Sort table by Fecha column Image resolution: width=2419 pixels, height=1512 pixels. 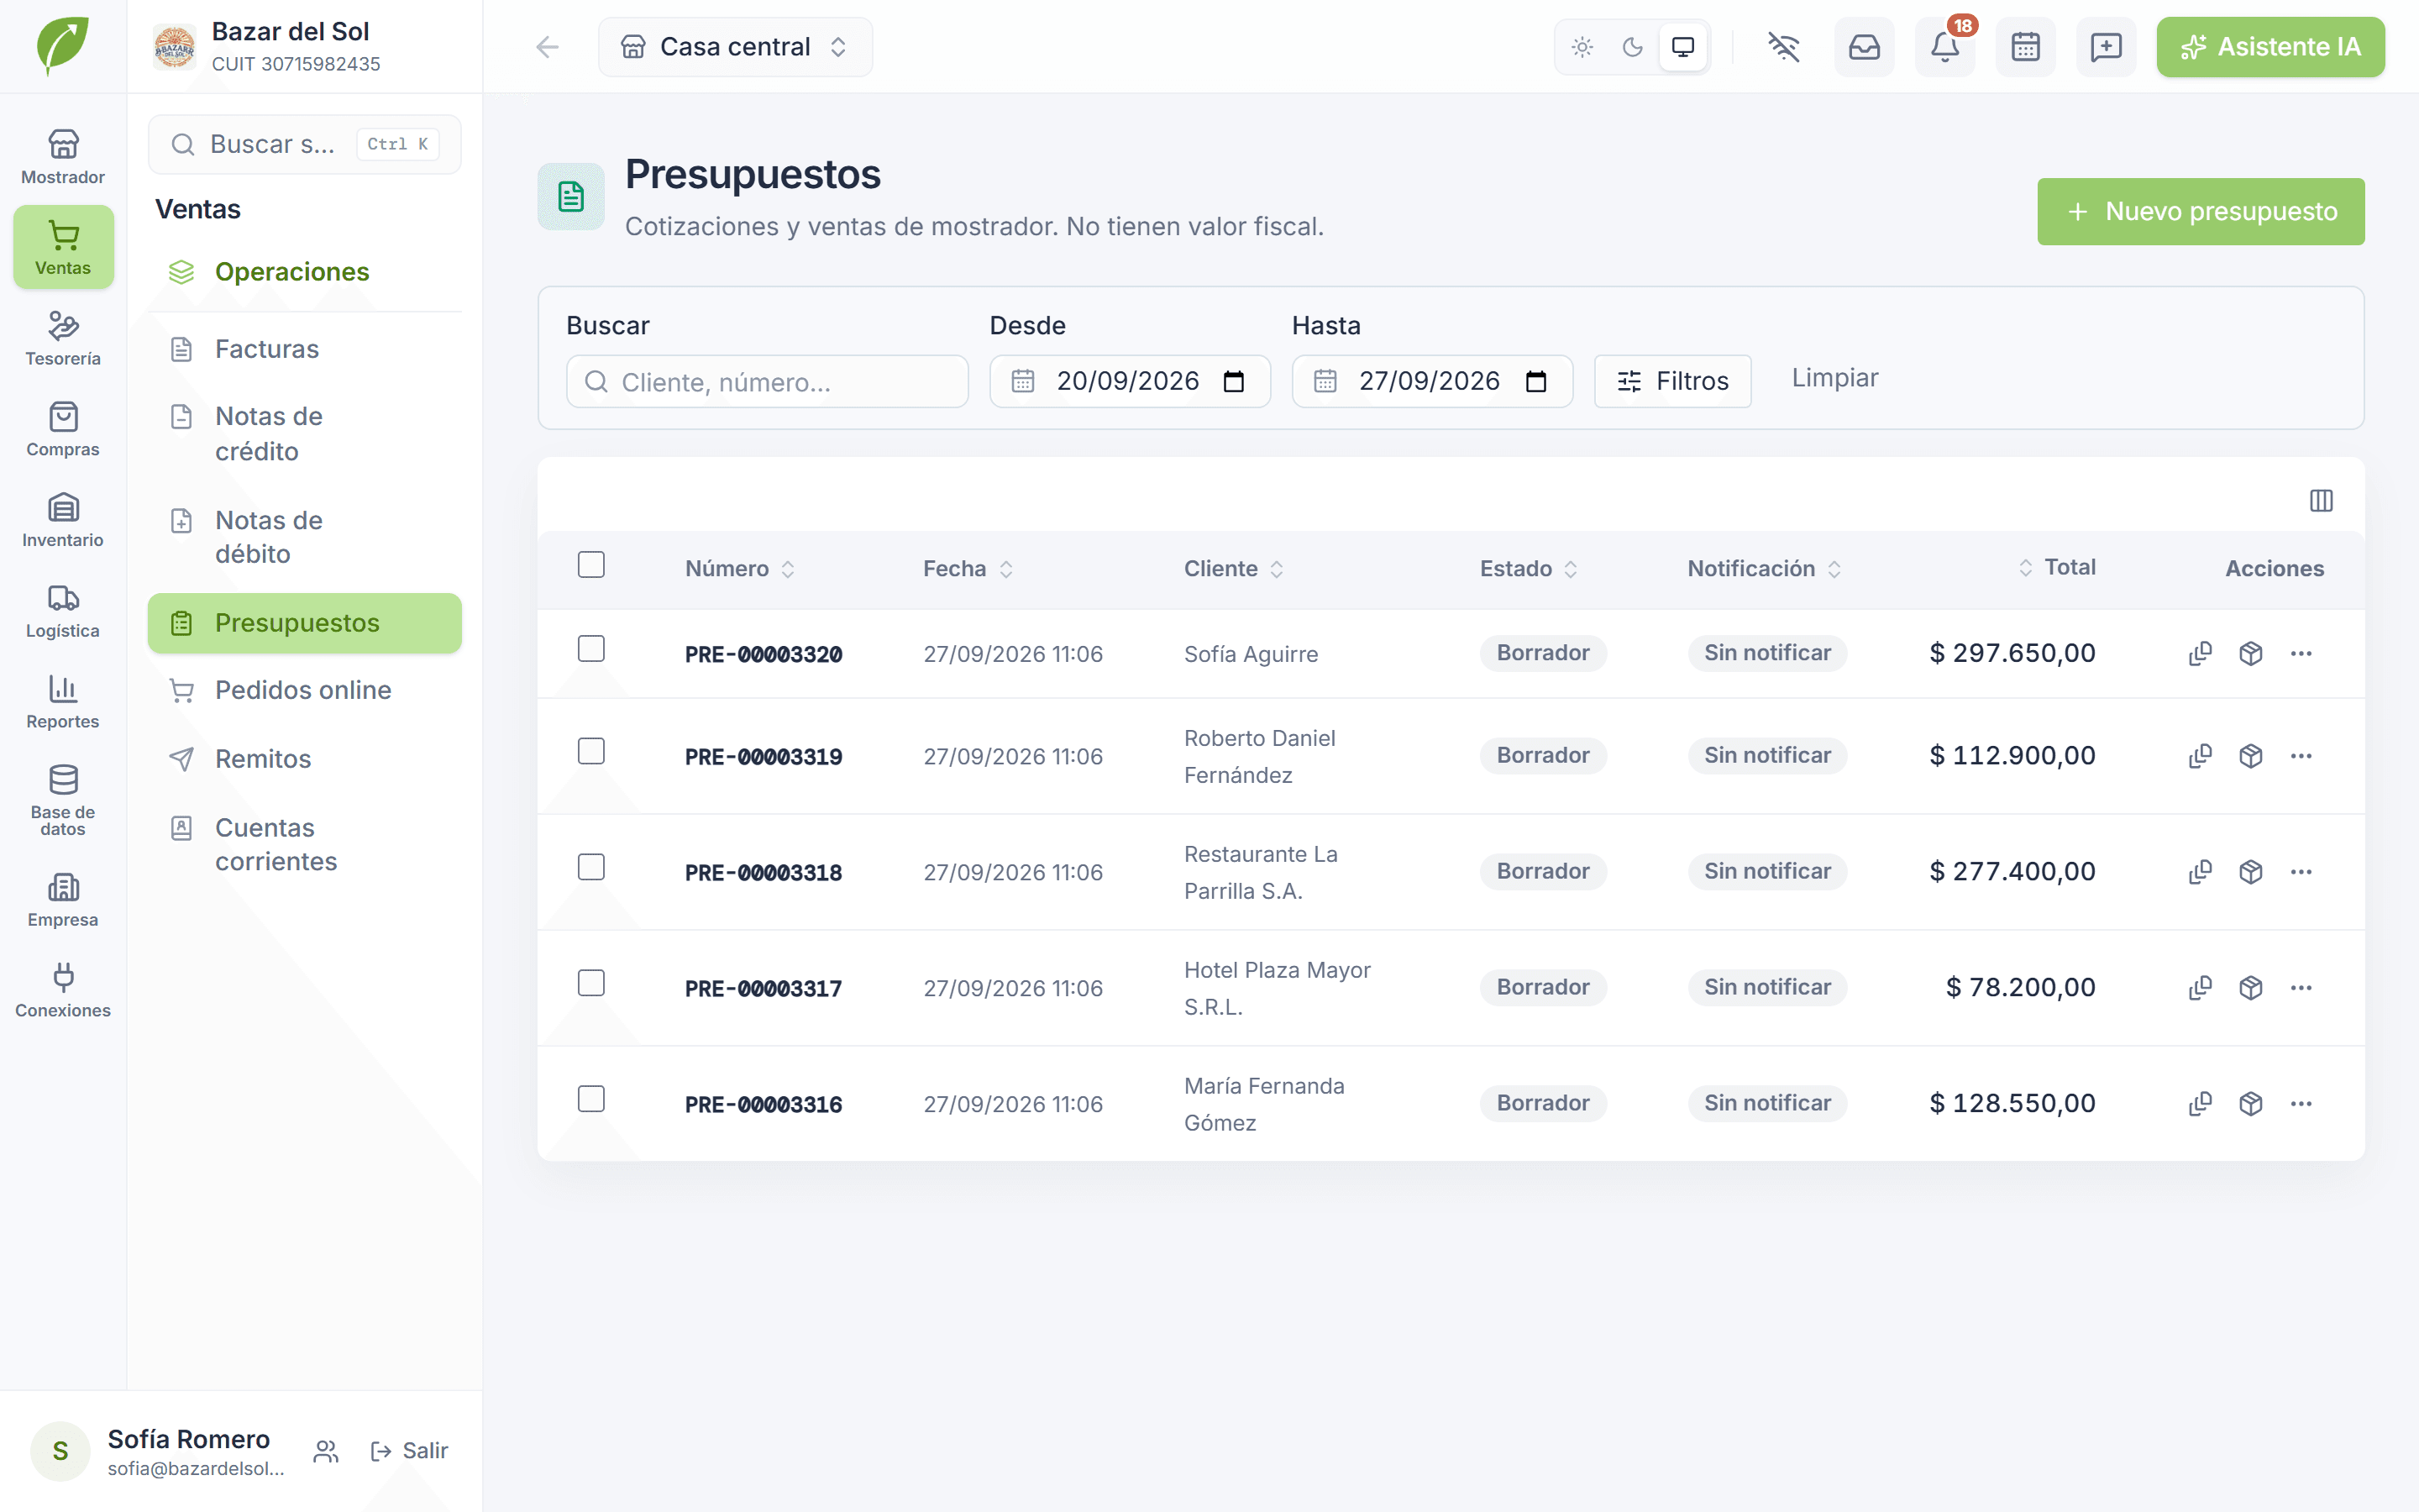point(968,569)
